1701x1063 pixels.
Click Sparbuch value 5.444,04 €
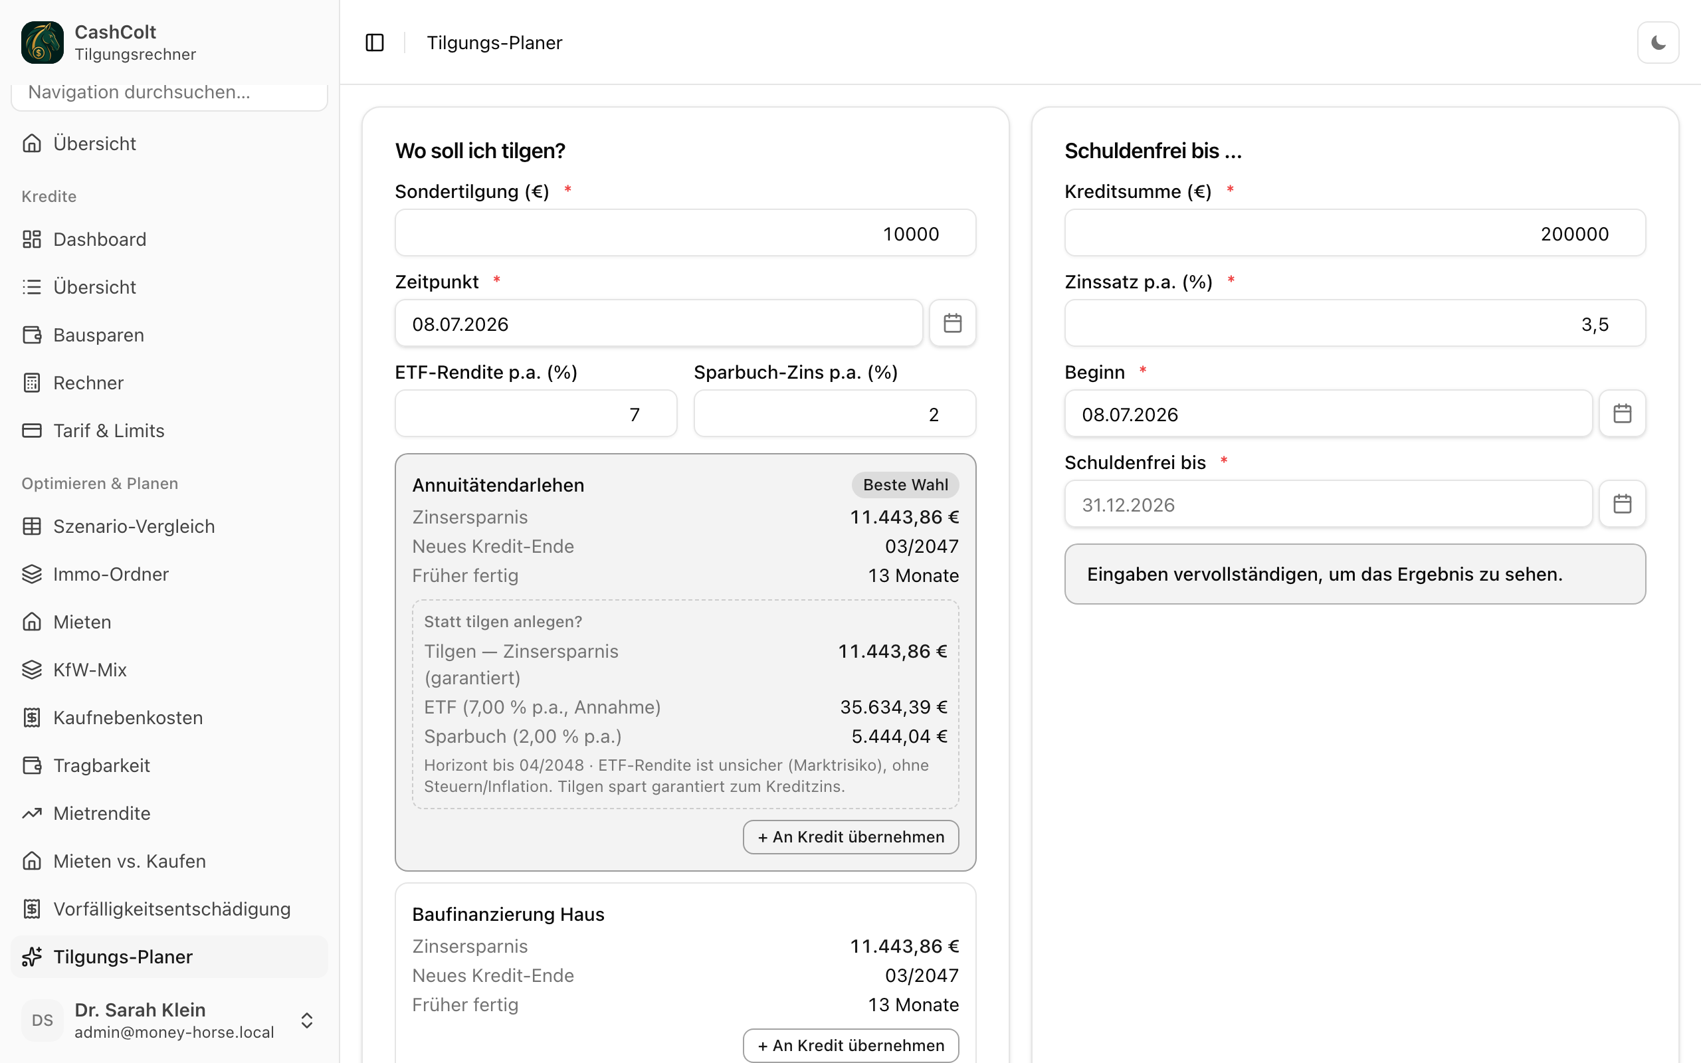click(x=899, y=736)
